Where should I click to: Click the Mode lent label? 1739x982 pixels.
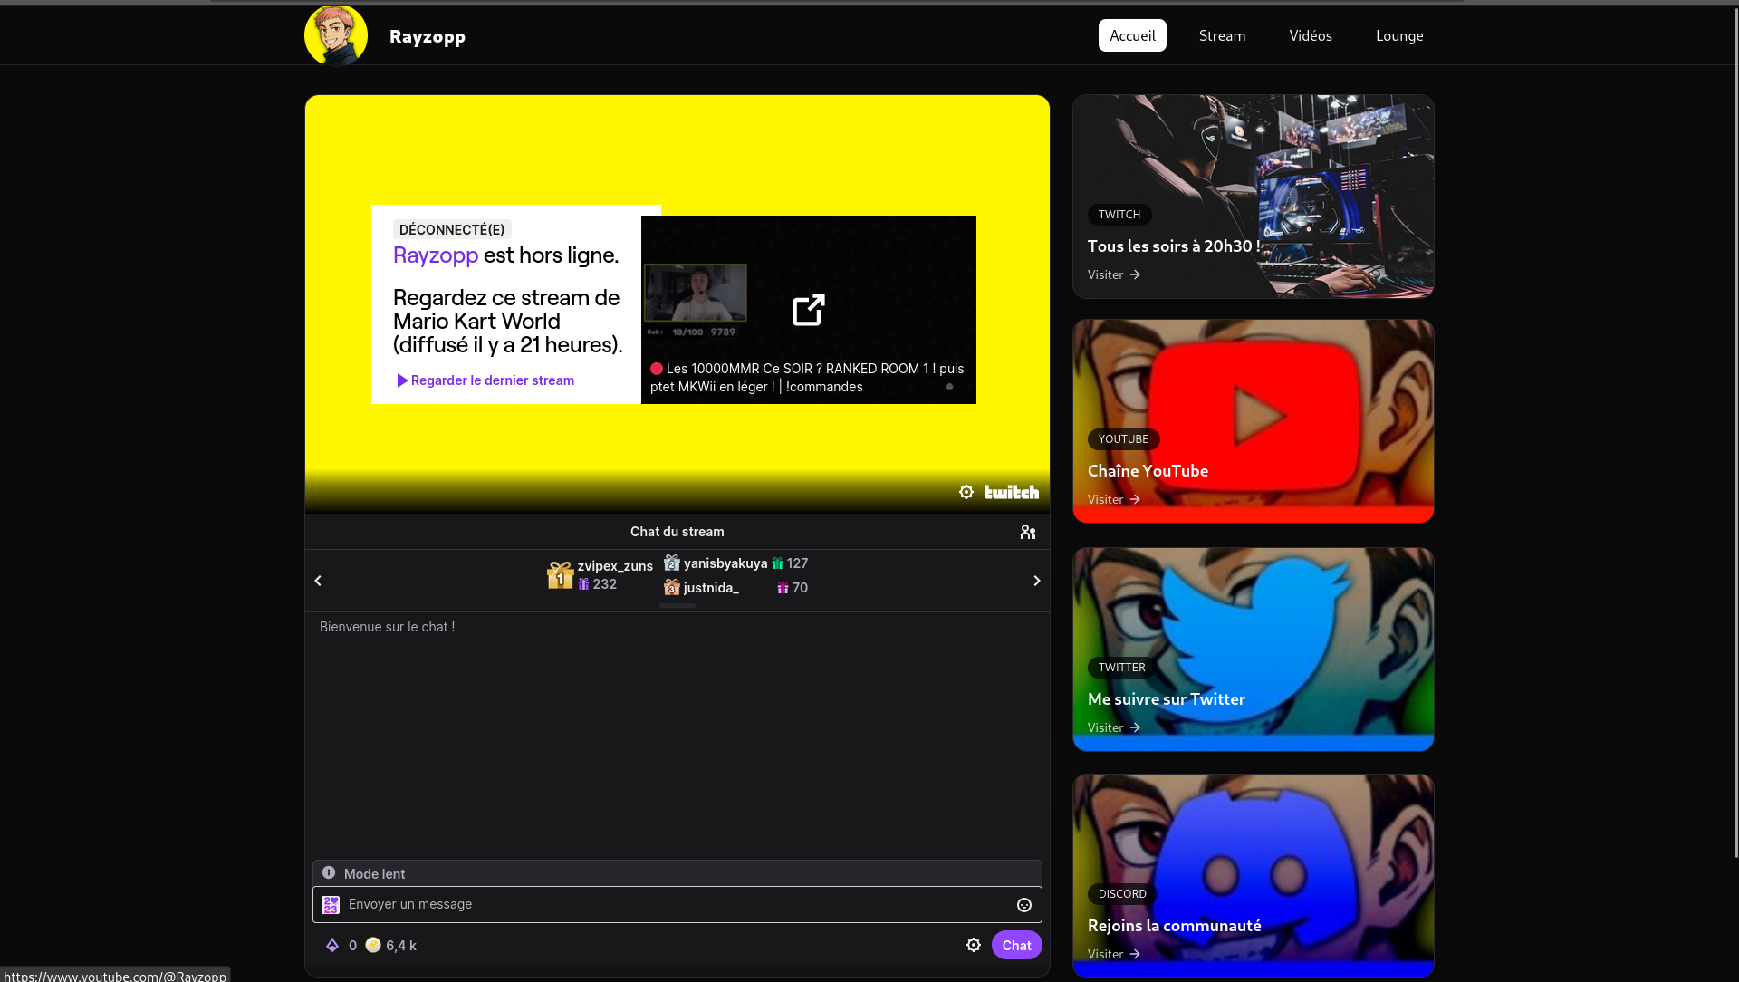374,874
